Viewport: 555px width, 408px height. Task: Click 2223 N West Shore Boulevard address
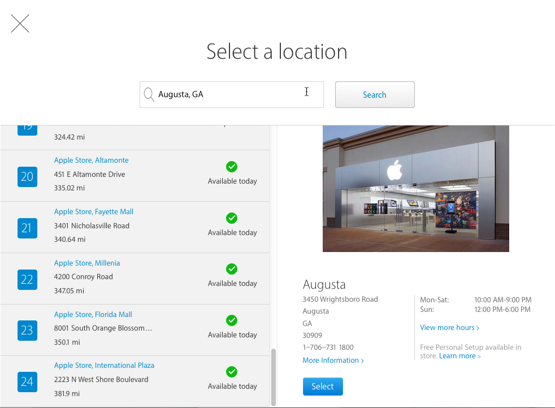pos(101,379)
